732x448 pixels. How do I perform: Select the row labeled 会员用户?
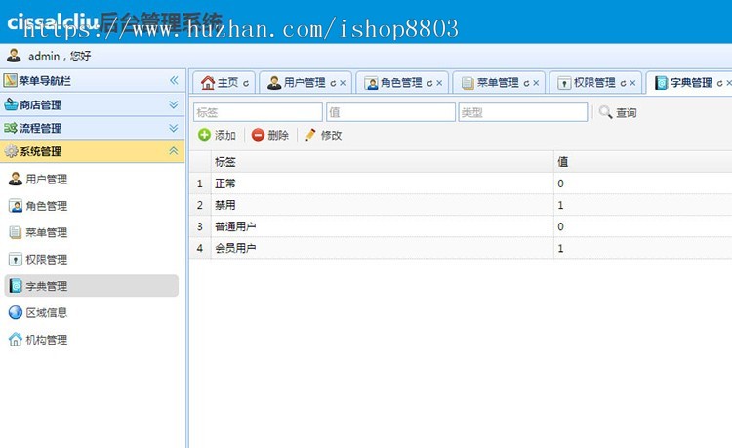coord(461,248)
